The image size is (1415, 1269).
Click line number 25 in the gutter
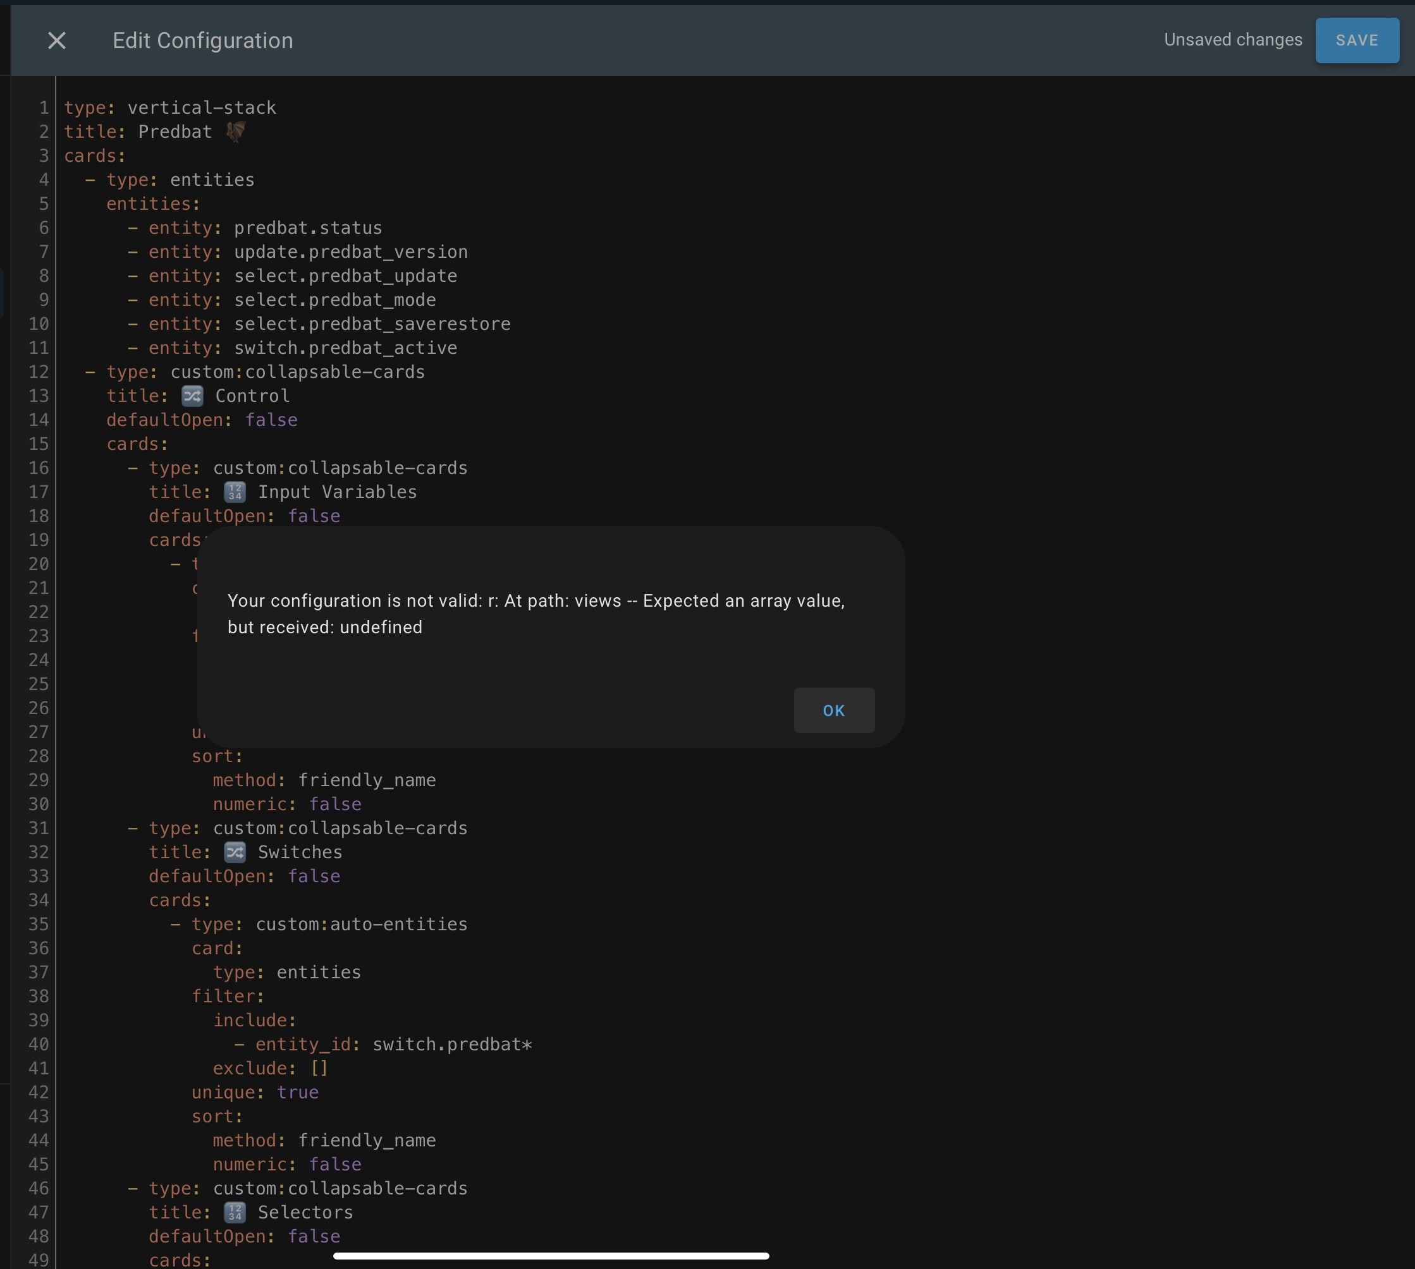click(x=39, y=684)
